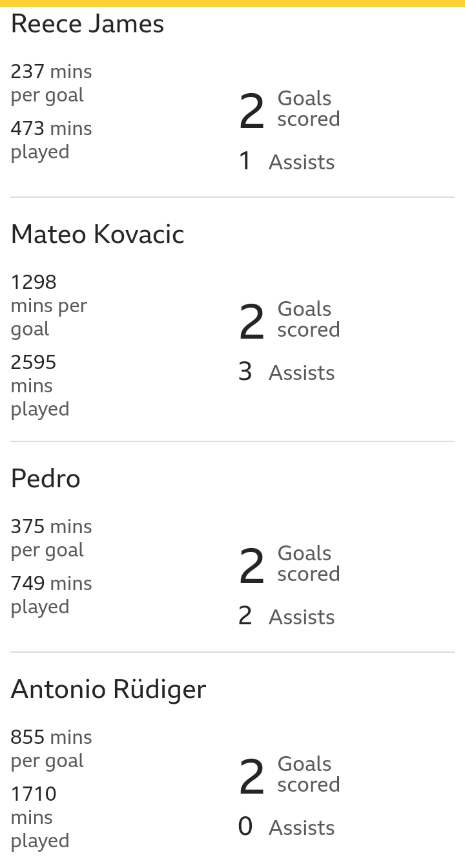Image resolution: width=465 pixels, height=866 pixels.
Task: Select the Reece James player name
Action: (87, 24)
